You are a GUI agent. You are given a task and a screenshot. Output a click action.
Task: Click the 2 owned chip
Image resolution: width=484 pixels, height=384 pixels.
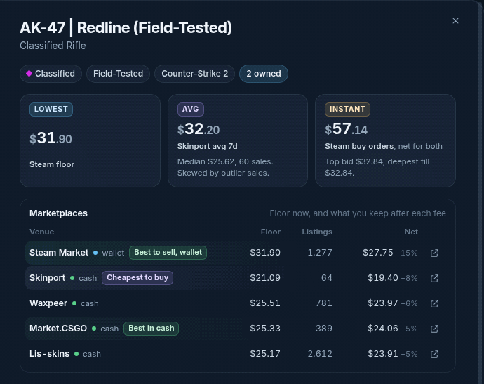[x=264, y=74]
